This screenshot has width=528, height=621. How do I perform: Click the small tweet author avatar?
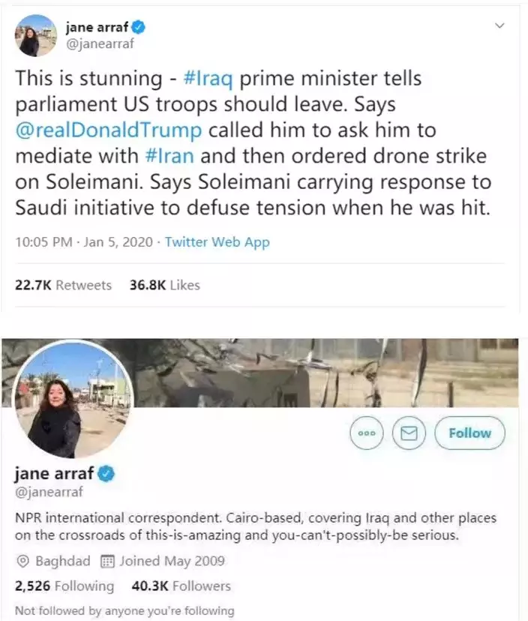37,35
